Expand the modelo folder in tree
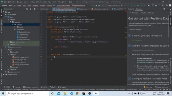 click(x=15, y=30)
